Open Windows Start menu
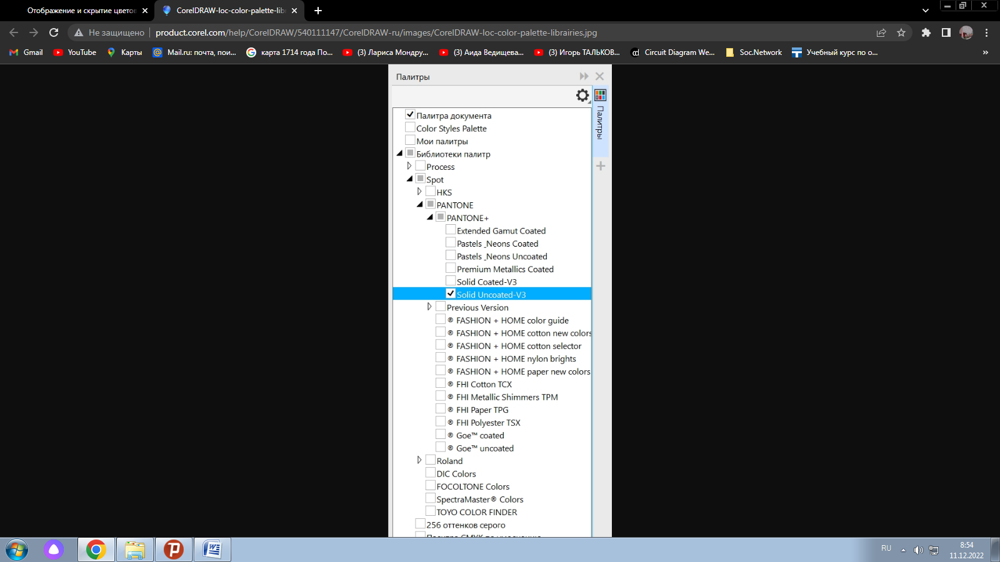 click(17, 550)
